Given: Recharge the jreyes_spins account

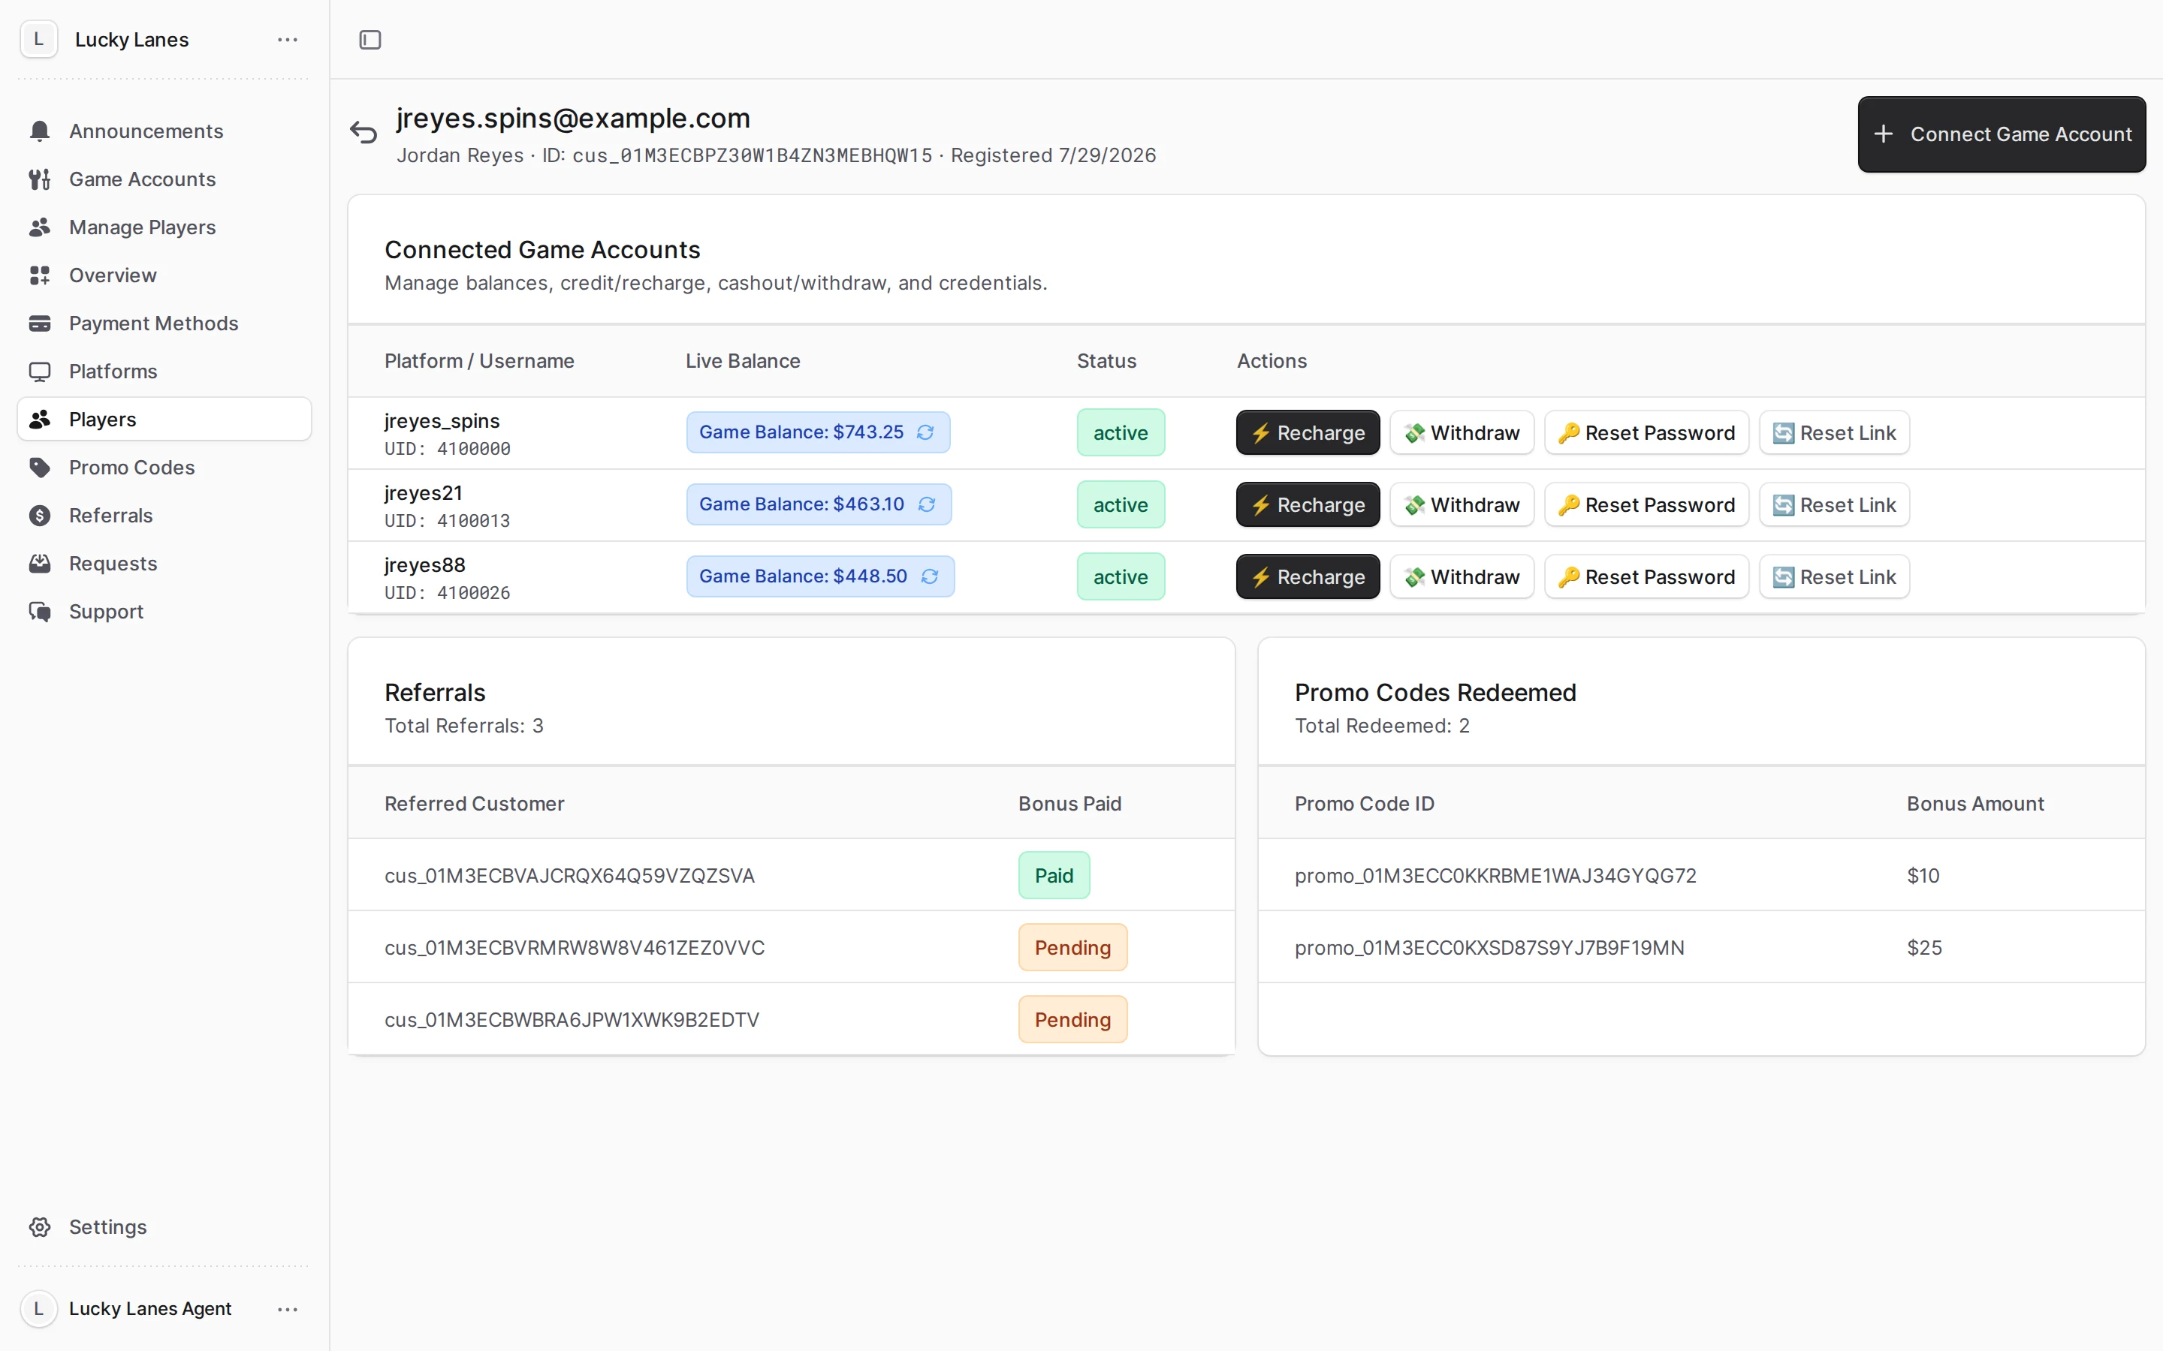Looking at the screenshot, I should click(x=1308, y=432).
